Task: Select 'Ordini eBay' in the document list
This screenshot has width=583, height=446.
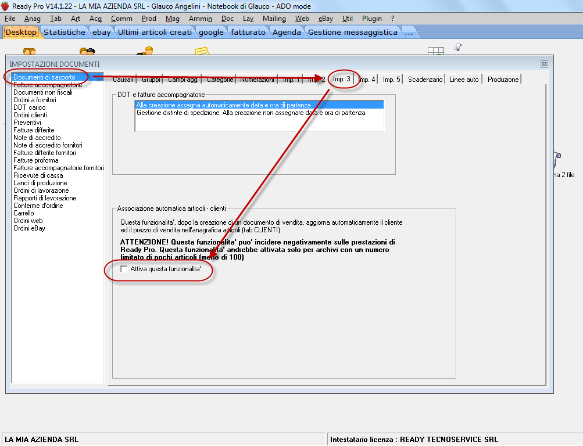Action: 58,228
